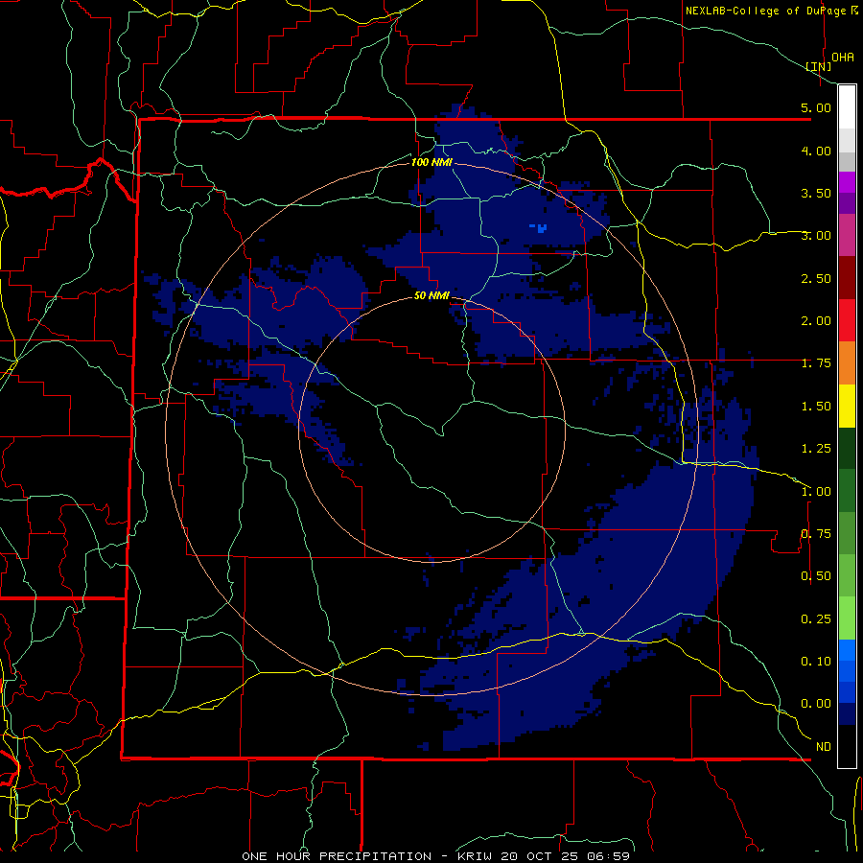Click the brighter blue precipitation spot on map

click(x=539, y=227)
